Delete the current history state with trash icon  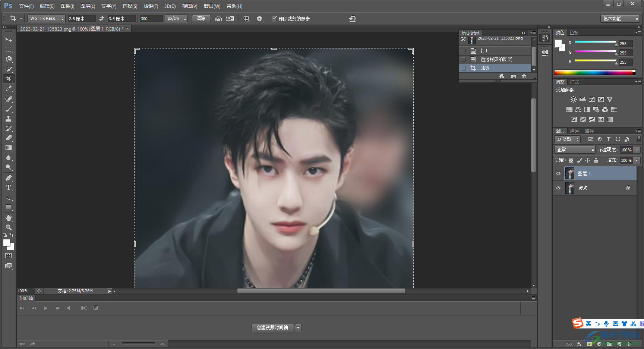pyautogui.click(x=524, y=76)
